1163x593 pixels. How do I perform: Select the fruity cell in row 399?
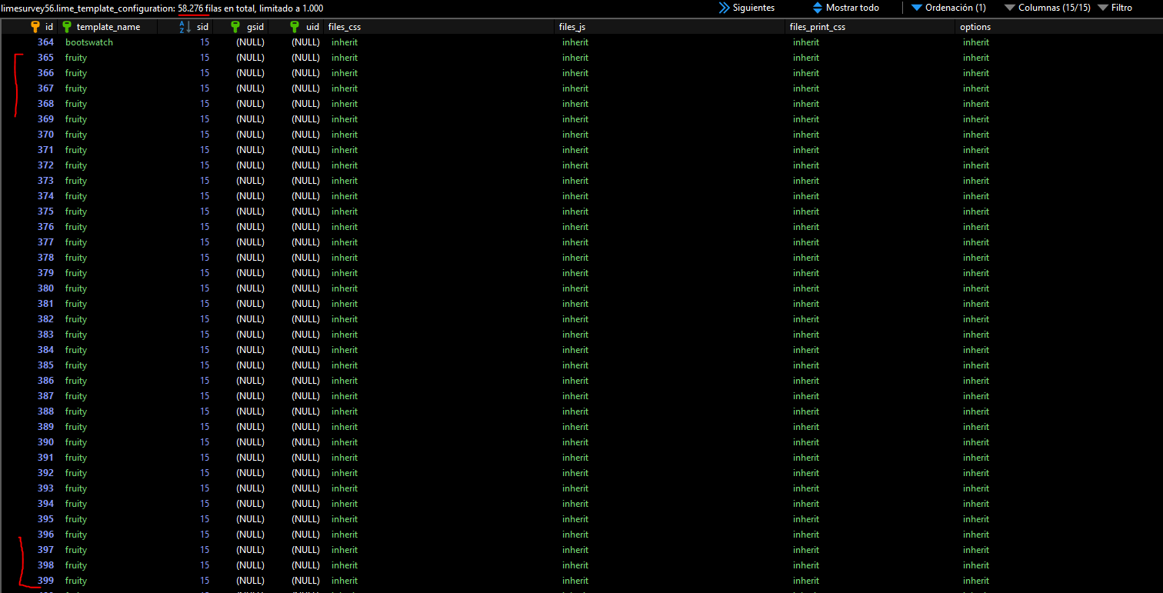[76, 581]
